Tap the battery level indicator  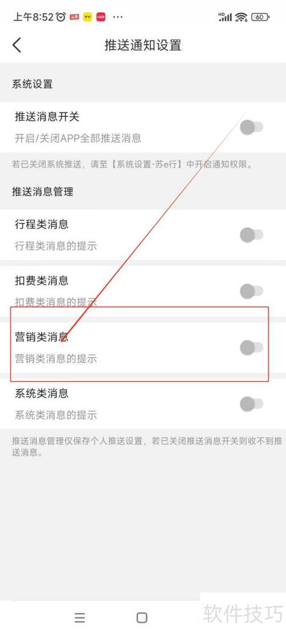tap(260, 17)
